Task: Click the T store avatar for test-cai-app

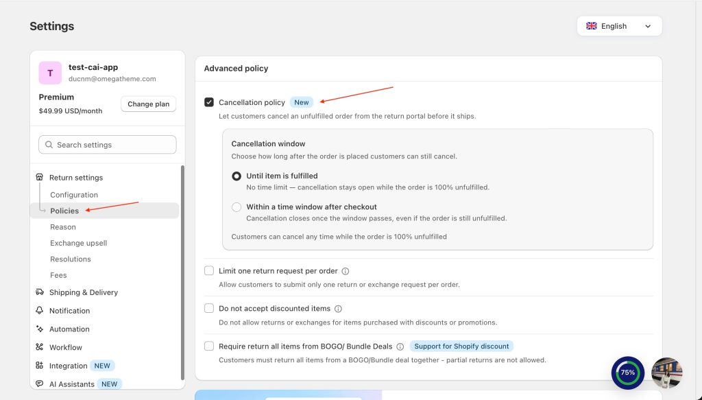Action: [x=50, y=73]
